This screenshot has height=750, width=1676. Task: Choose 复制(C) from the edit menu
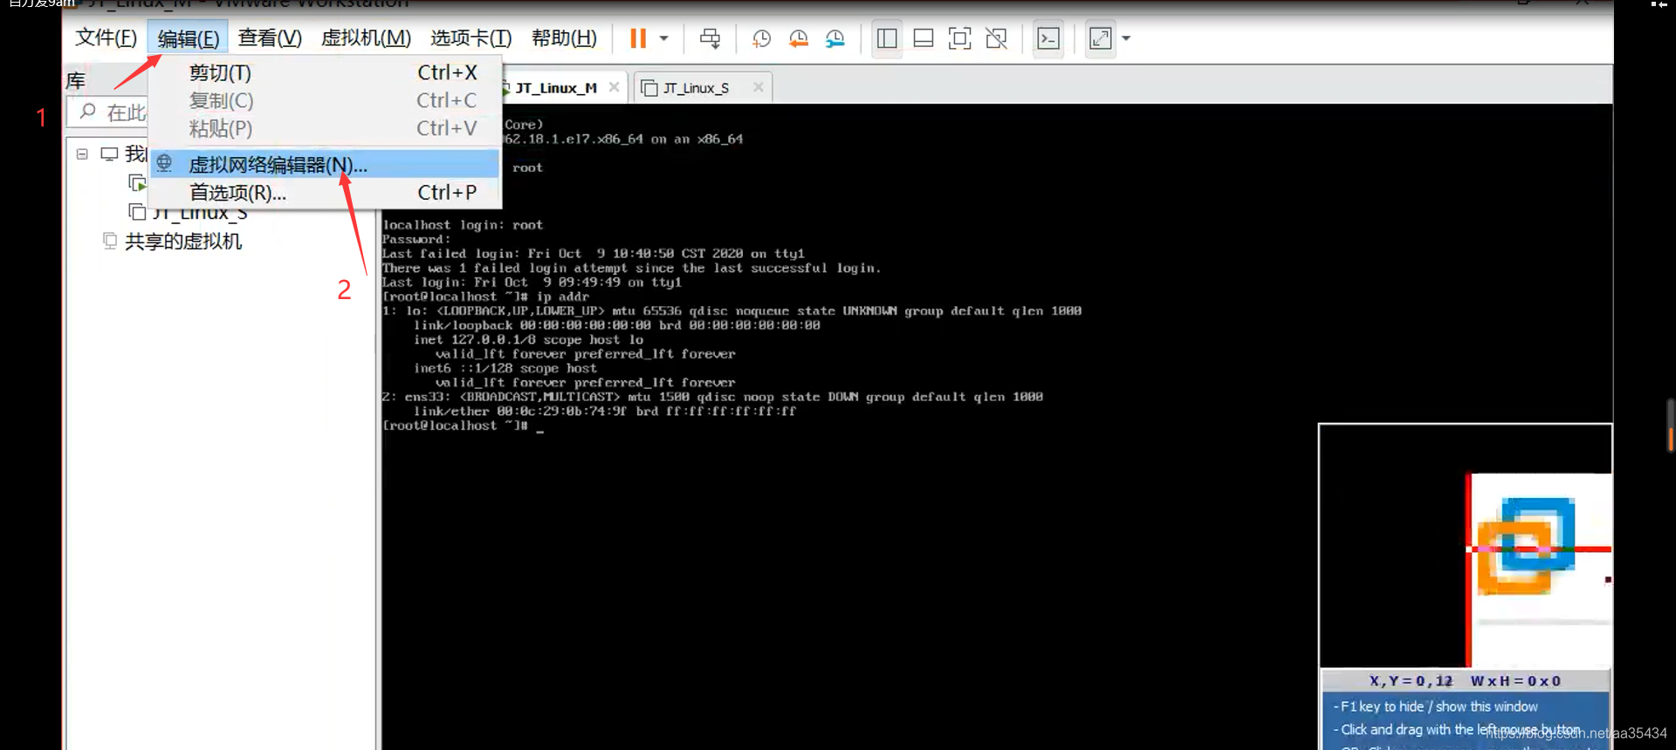(326, 100)
